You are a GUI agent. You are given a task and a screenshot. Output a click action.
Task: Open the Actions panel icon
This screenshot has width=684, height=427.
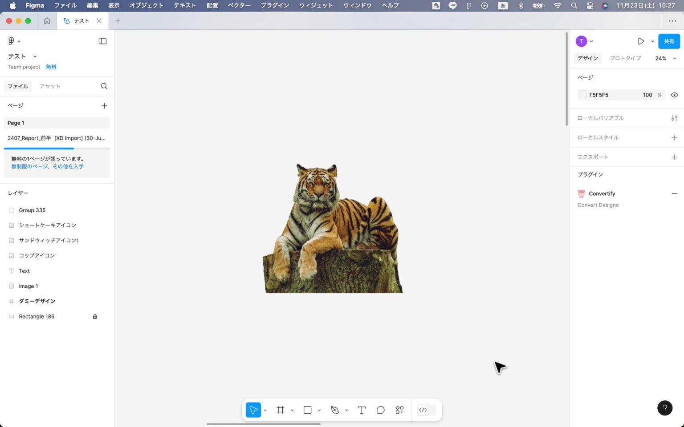tap(399, 410)
